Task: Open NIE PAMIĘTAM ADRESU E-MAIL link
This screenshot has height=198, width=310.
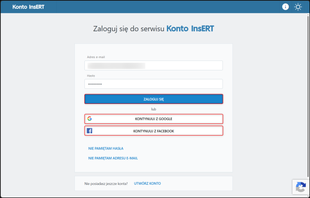Action: coord(113,158)
